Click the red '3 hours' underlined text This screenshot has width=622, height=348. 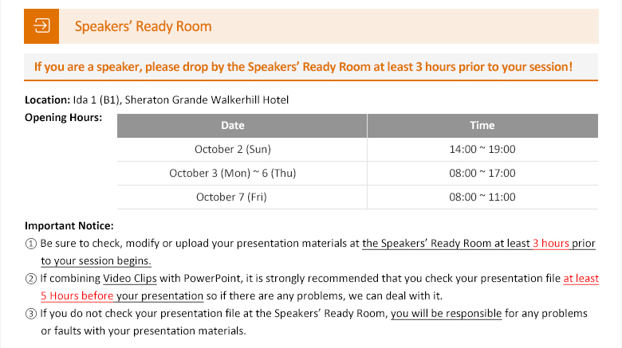point(551,244)
